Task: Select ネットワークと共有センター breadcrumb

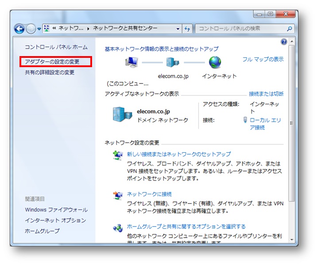Action: 125,28
